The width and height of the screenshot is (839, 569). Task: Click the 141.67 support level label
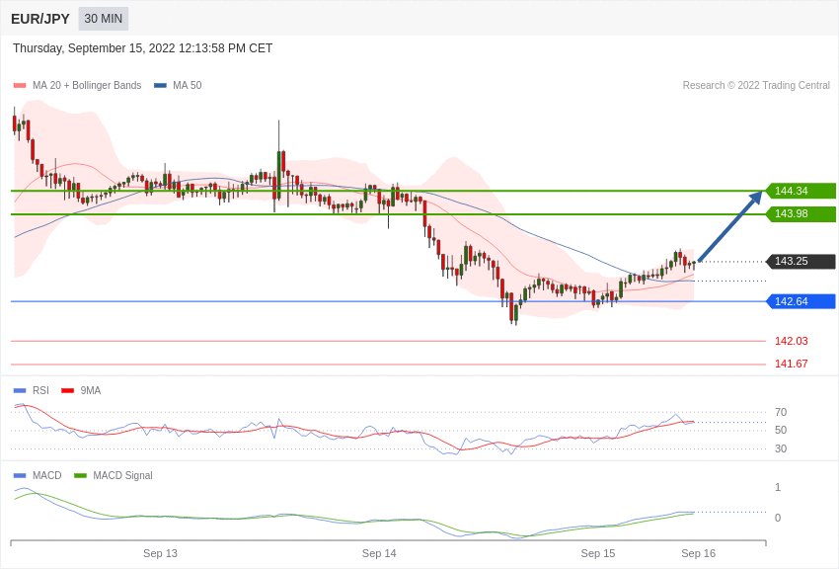coord(792,364)
